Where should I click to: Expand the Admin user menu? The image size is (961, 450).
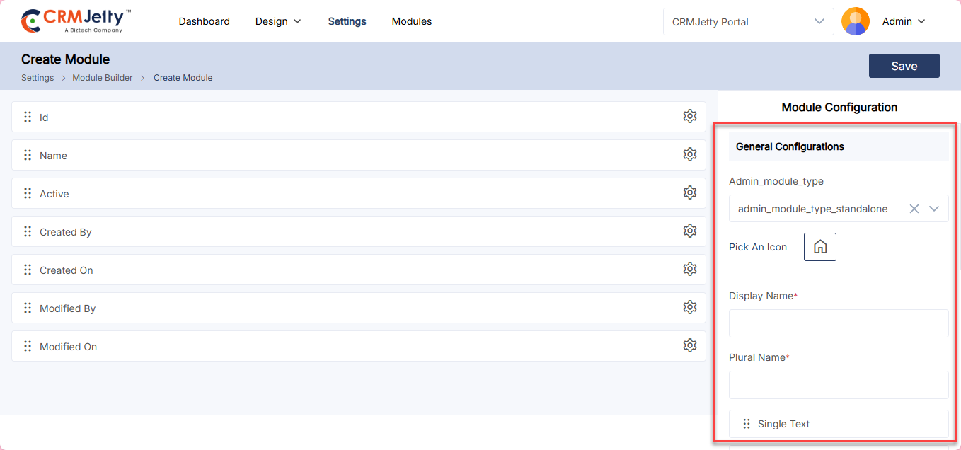tap(903, 21)
